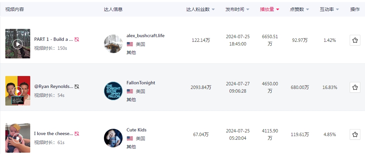Sort by 发布时间 column
The width and height of the screenshot is (365, 154).
click(x=237, y=9)
